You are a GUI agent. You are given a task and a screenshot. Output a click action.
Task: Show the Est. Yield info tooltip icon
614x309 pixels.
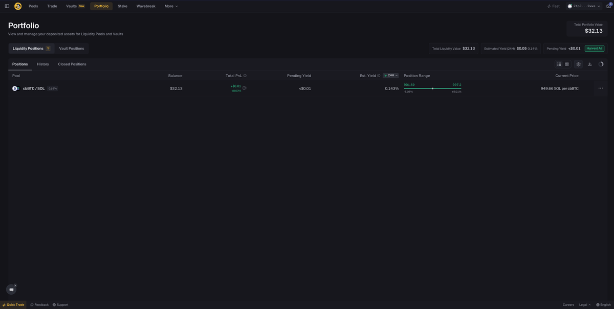[x=379, y=76]
